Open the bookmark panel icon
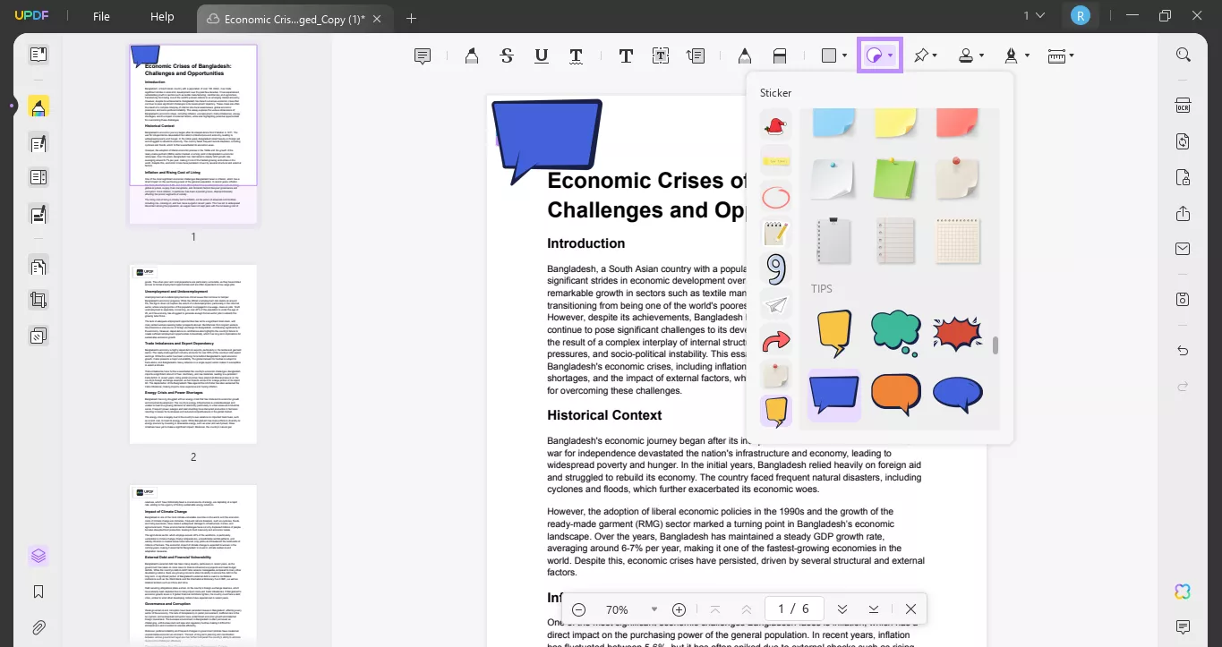Image resolution: width=1222 pixels, height=647 pixels. coord(38,592)
